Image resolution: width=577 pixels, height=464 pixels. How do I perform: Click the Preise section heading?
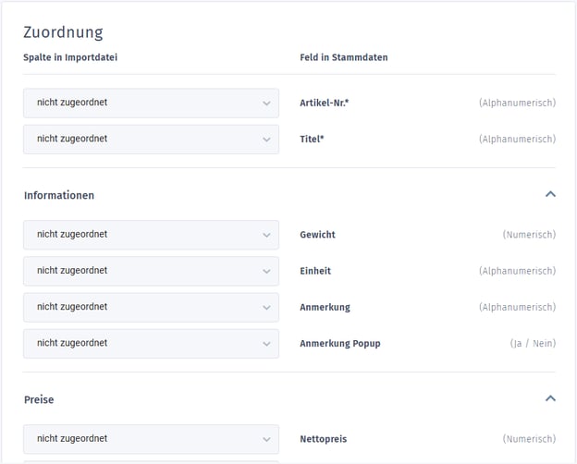(x=39, y=400)
